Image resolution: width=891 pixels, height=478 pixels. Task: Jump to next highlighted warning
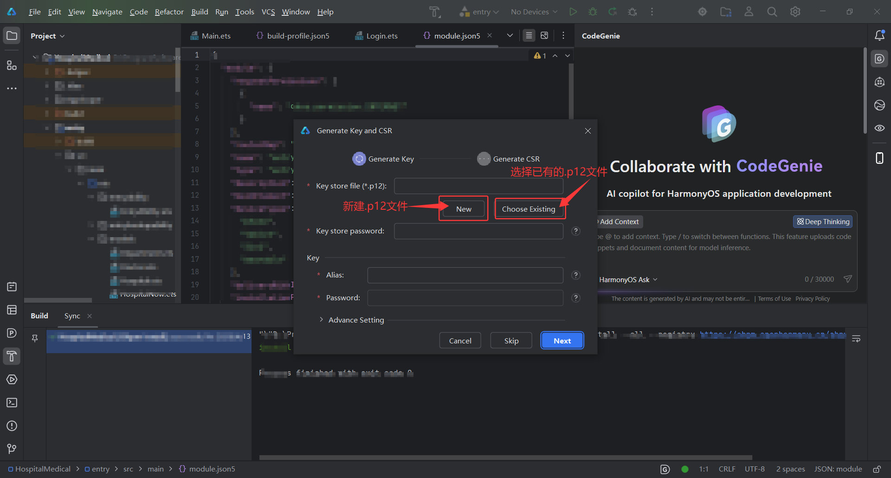(568, 56)
